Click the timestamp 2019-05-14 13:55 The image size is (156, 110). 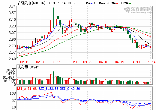click(x=62, y=3)
